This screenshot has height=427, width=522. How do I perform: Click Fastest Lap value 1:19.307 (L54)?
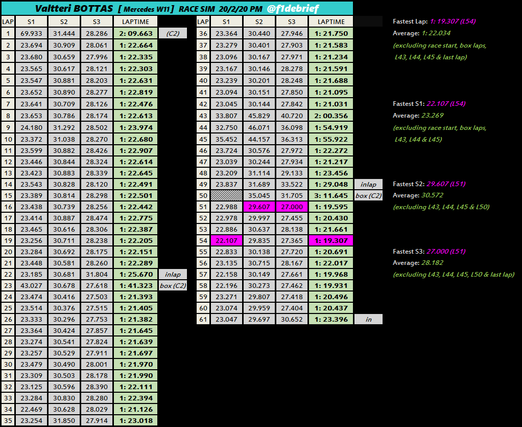(453, 21)
